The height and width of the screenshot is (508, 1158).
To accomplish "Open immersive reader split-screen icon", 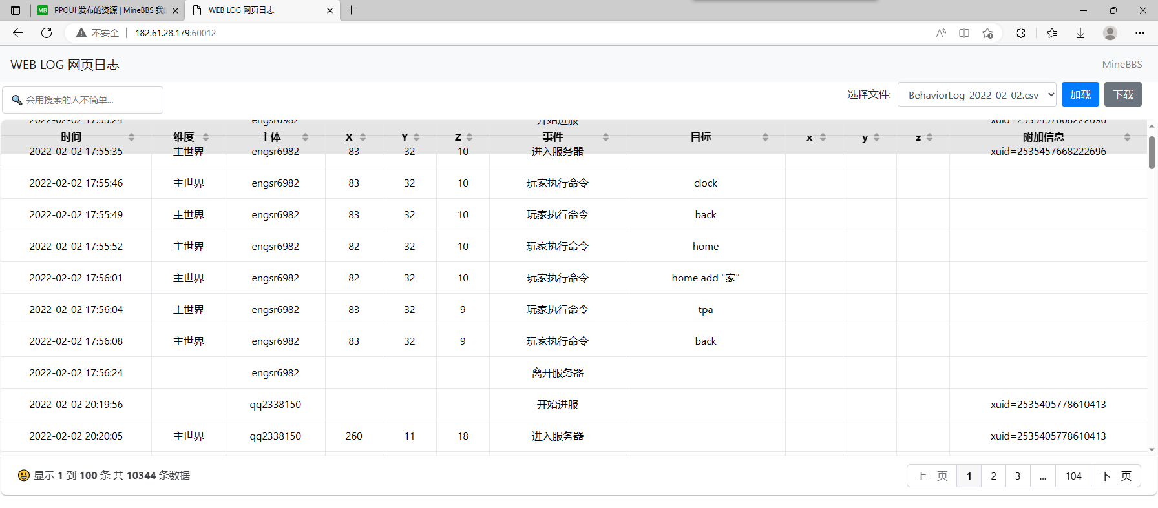I will click(x=964, y=33).
